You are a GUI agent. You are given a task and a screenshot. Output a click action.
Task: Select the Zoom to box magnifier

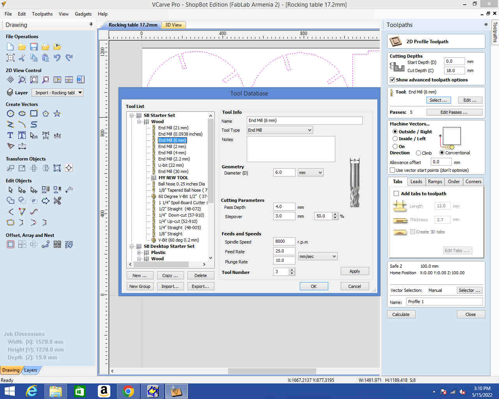coord(22,79)
